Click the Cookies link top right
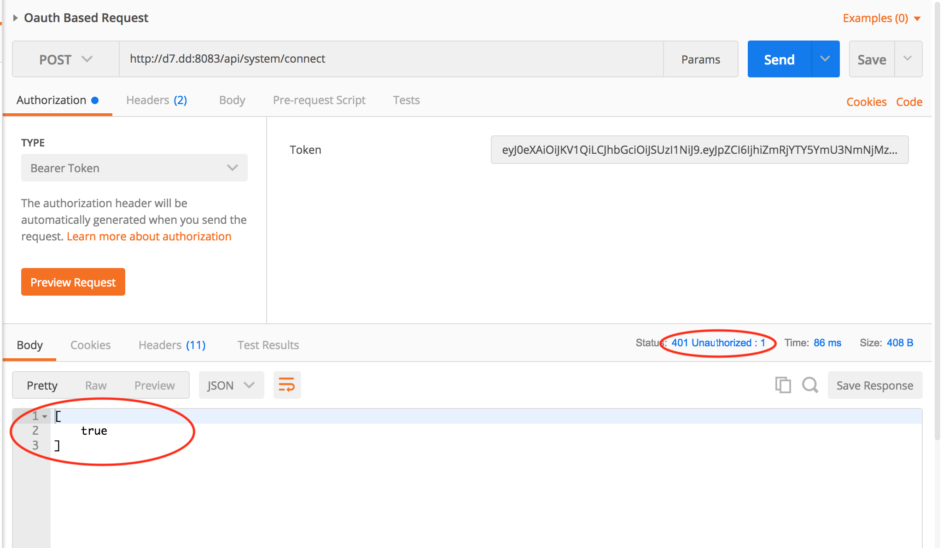 coord(866,101)
